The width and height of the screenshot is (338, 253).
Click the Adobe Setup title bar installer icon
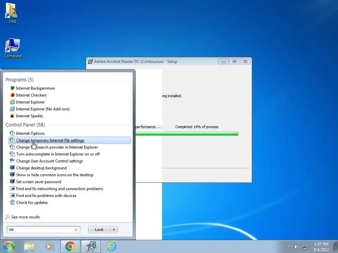pyautogui.click(x=90, y=61)
